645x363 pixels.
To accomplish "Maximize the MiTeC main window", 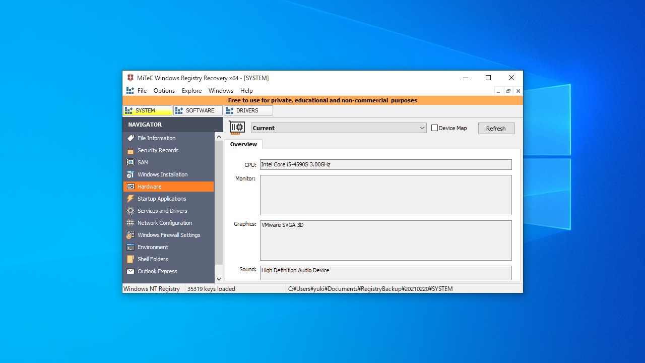I will 488,78.
